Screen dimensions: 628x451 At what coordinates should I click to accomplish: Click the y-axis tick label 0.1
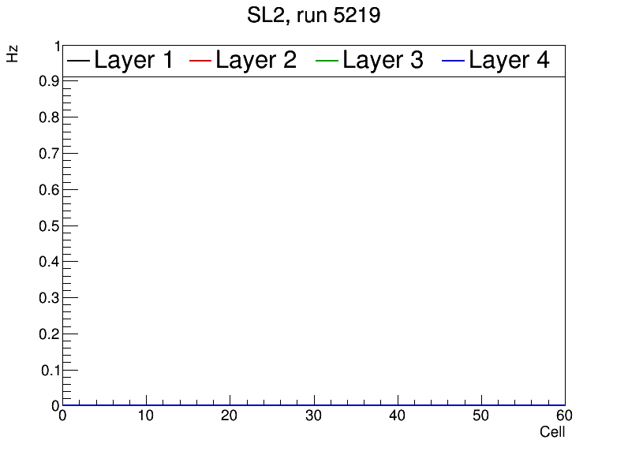49,371
